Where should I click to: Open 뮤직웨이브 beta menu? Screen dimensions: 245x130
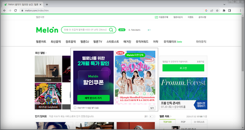click(x=173, y=42)
